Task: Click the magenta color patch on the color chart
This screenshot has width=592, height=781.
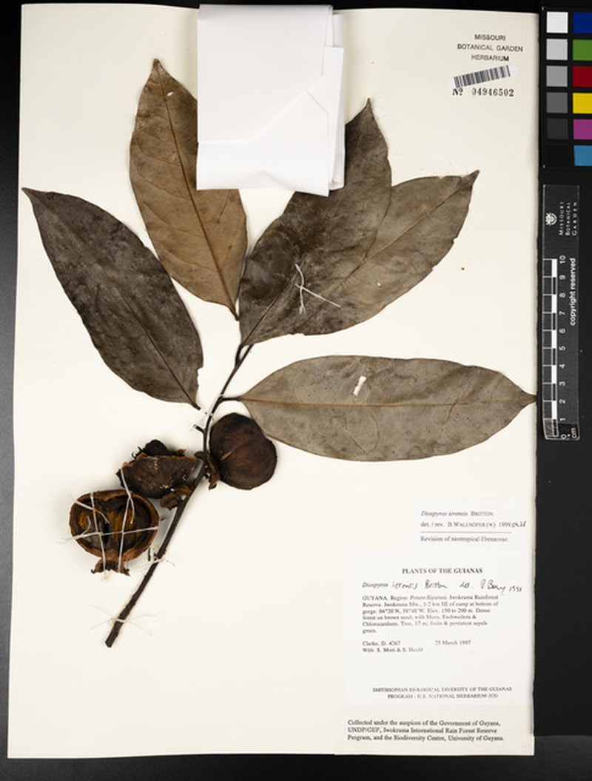Action: pos(582,129)
